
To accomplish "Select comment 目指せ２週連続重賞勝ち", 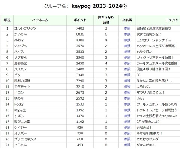I will tap(154, 28).
